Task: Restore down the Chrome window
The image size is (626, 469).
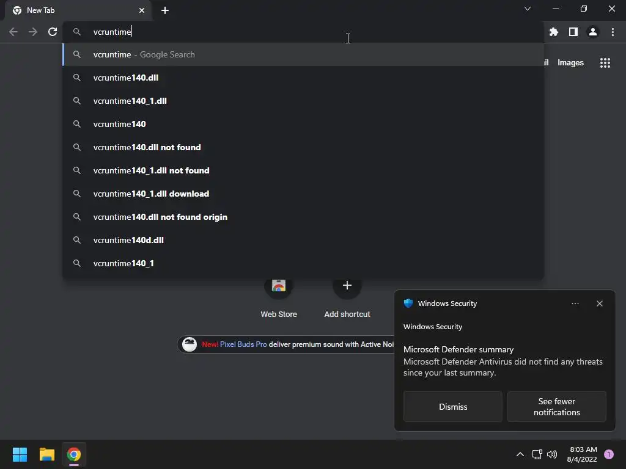Action: (x=584, y=9)
